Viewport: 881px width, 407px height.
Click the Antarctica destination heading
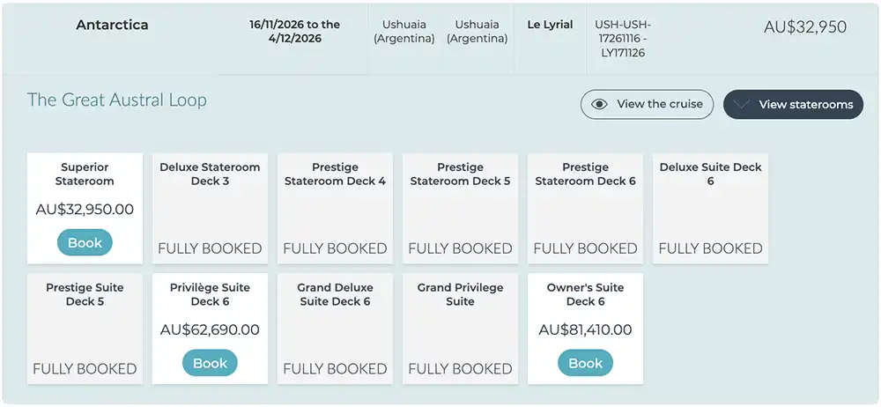click(112, 25)
